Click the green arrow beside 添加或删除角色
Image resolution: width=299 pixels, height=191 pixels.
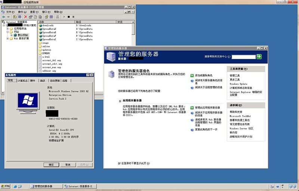coord(192,75)
